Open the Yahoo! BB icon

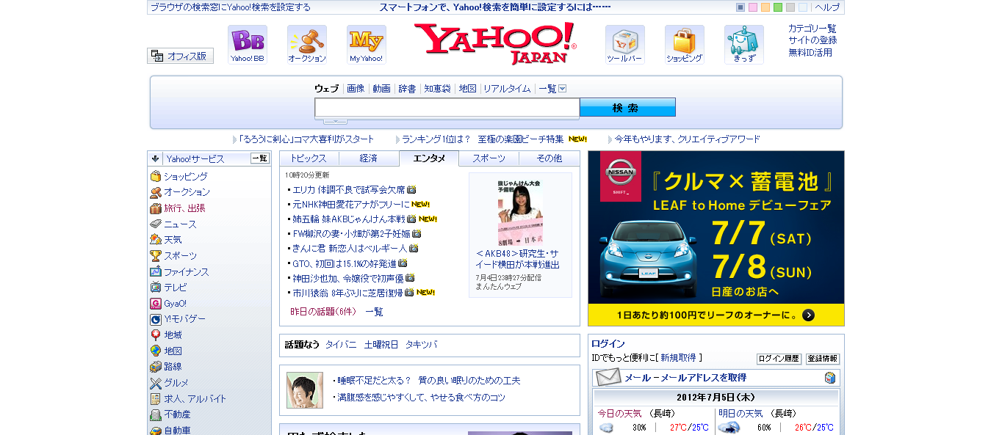point(247,45)
